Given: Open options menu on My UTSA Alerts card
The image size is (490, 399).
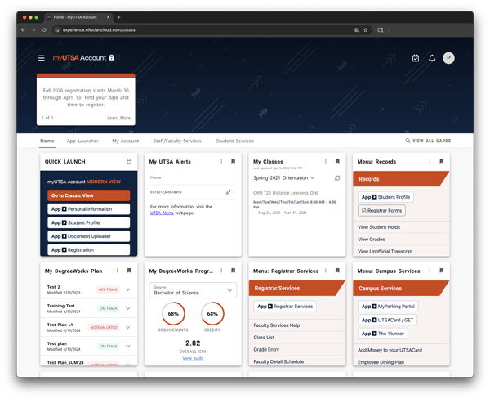Looking at the screenshot, I should 221,161.
